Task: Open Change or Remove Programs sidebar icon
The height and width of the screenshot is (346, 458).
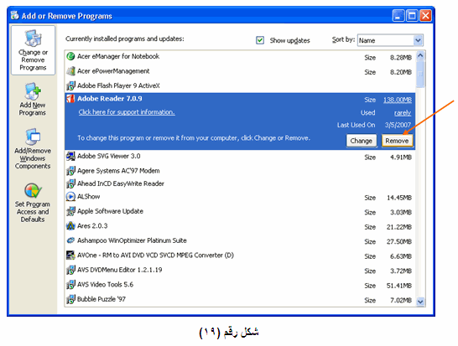Action: point(33,50)
